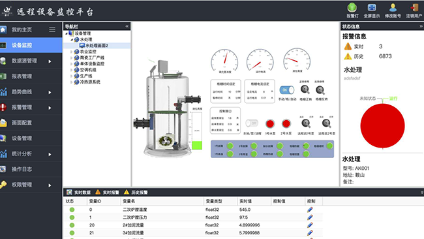Toggle the 本地/泵/远程 OFF switch
This screenshot has width=424, height=239.
(x=252, y=123)
